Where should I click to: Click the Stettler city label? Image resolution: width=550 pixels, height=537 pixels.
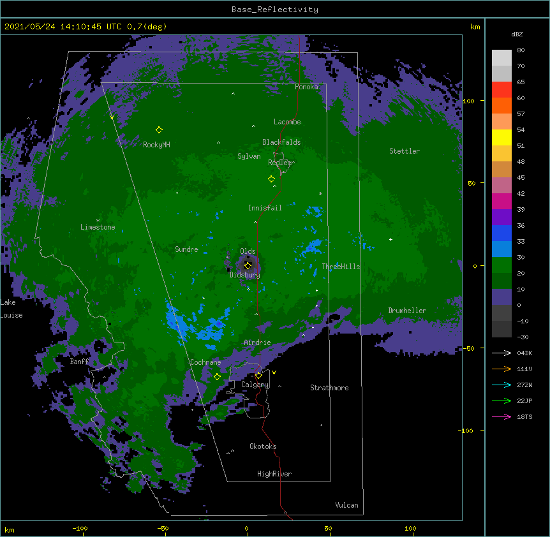tap(404, 151)
